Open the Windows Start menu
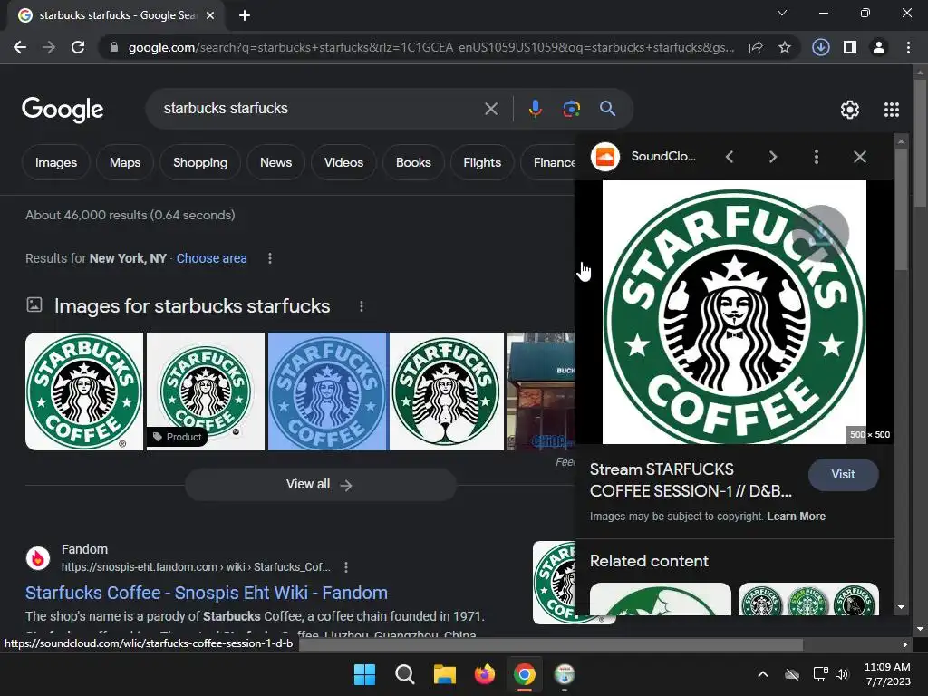This screenshot has width=928, height=696. (364, 674)
